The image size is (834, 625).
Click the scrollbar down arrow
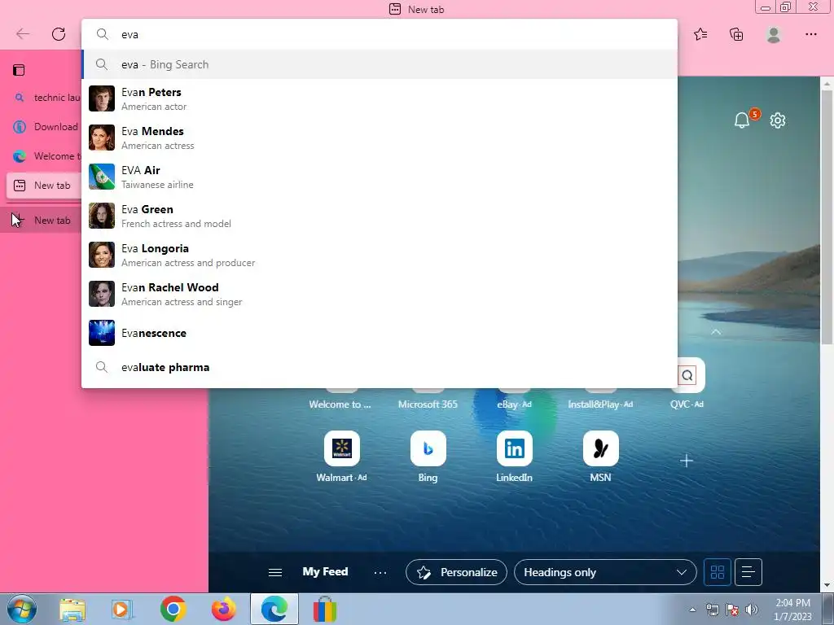[827, 586]
